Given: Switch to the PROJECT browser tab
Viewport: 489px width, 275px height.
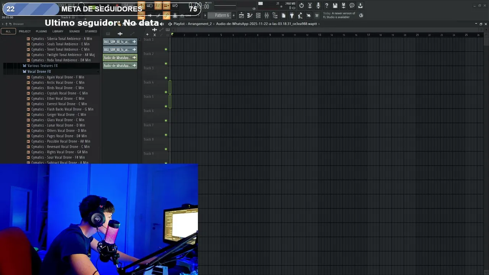Looking at the screenshot, I should coord(25,31).
